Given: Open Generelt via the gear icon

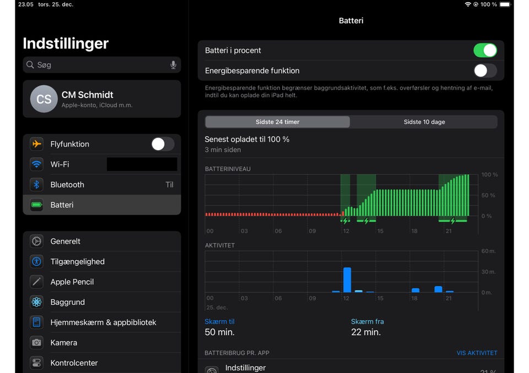Looking at the screenshot, I should [x=37, y=242].
